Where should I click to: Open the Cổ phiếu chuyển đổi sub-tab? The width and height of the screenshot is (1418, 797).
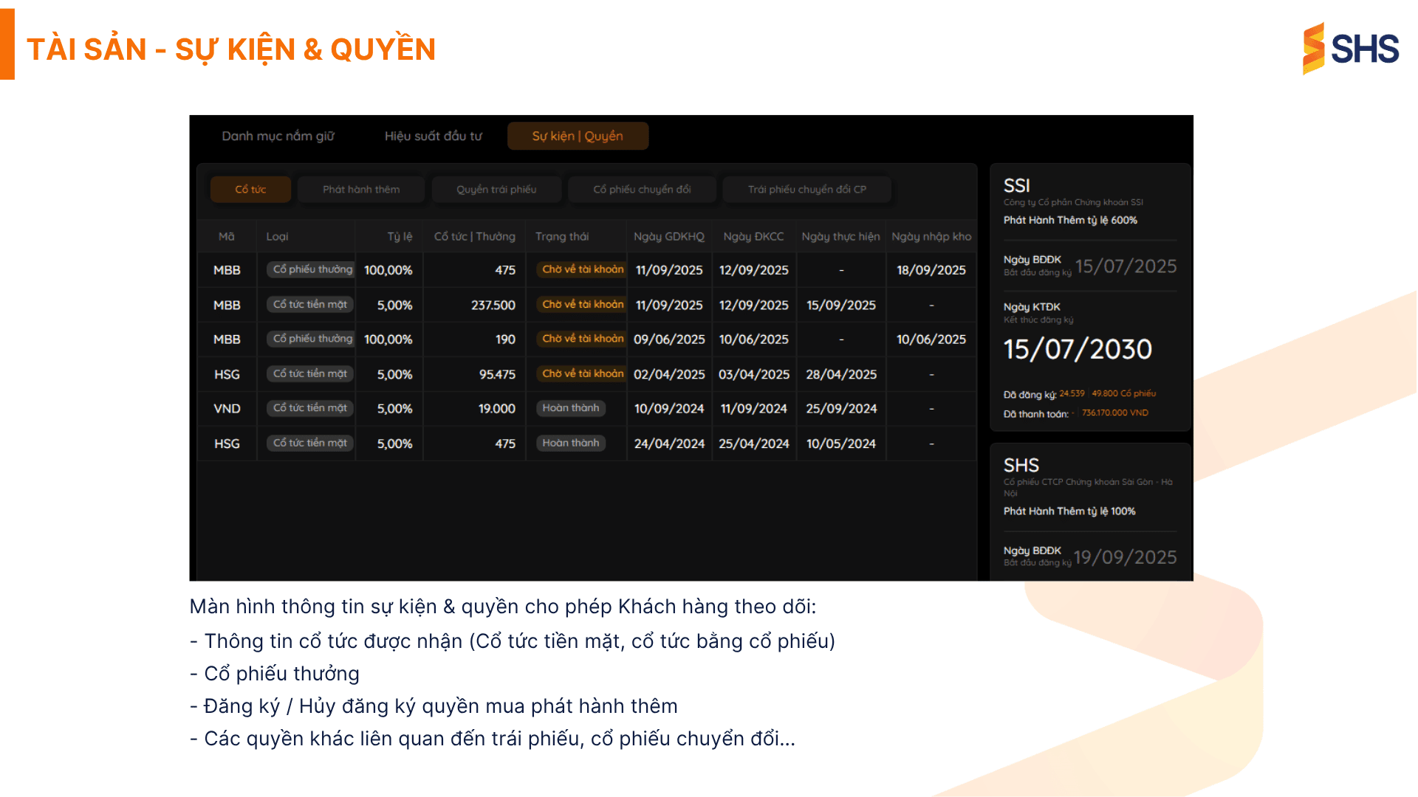coord(642,190)
